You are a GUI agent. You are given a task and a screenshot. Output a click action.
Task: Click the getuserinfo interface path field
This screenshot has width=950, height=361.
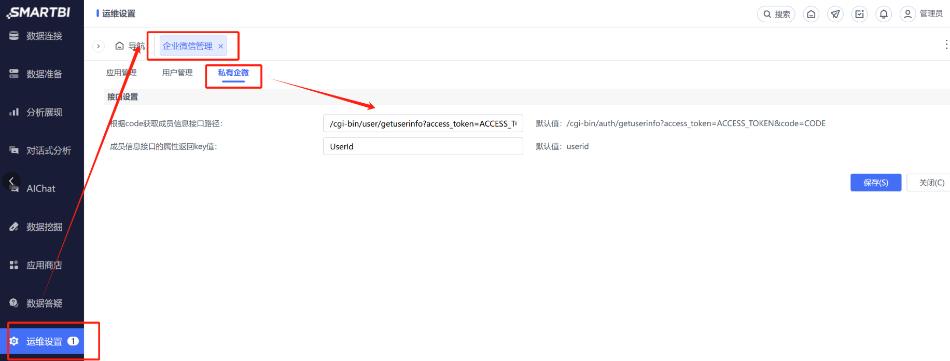(423, 123)
